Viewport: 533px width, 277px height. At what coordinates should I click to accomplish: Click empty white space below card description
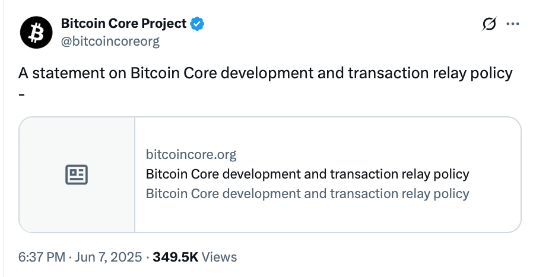(x=326, y=216)
